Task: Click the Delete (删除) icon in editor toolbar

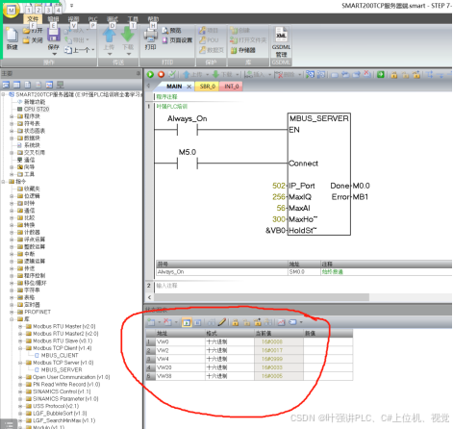Action: tap(278, 75)
